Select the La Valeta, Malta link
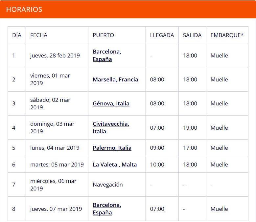 pyautogui.click(x=115, y=165)
